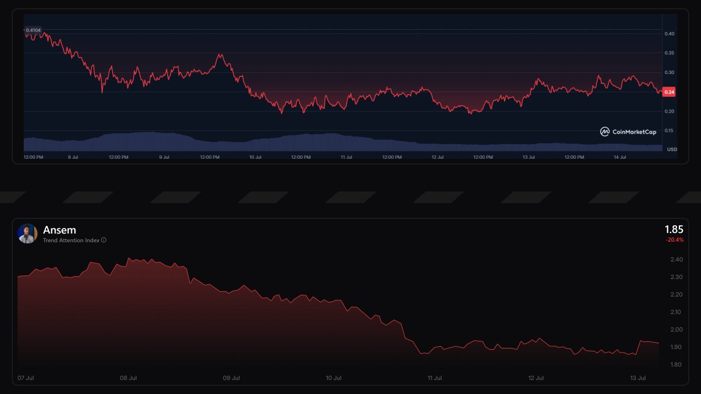Image resolution: width=701 pixels, height=394 pixels.
Task: Select the Trend Attention Index label
Action: point(71,240)
